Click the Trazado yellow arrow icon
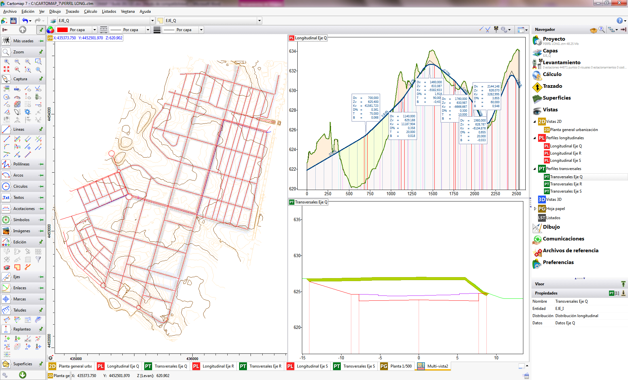628x380 pixels. click(x=537, y=86)
